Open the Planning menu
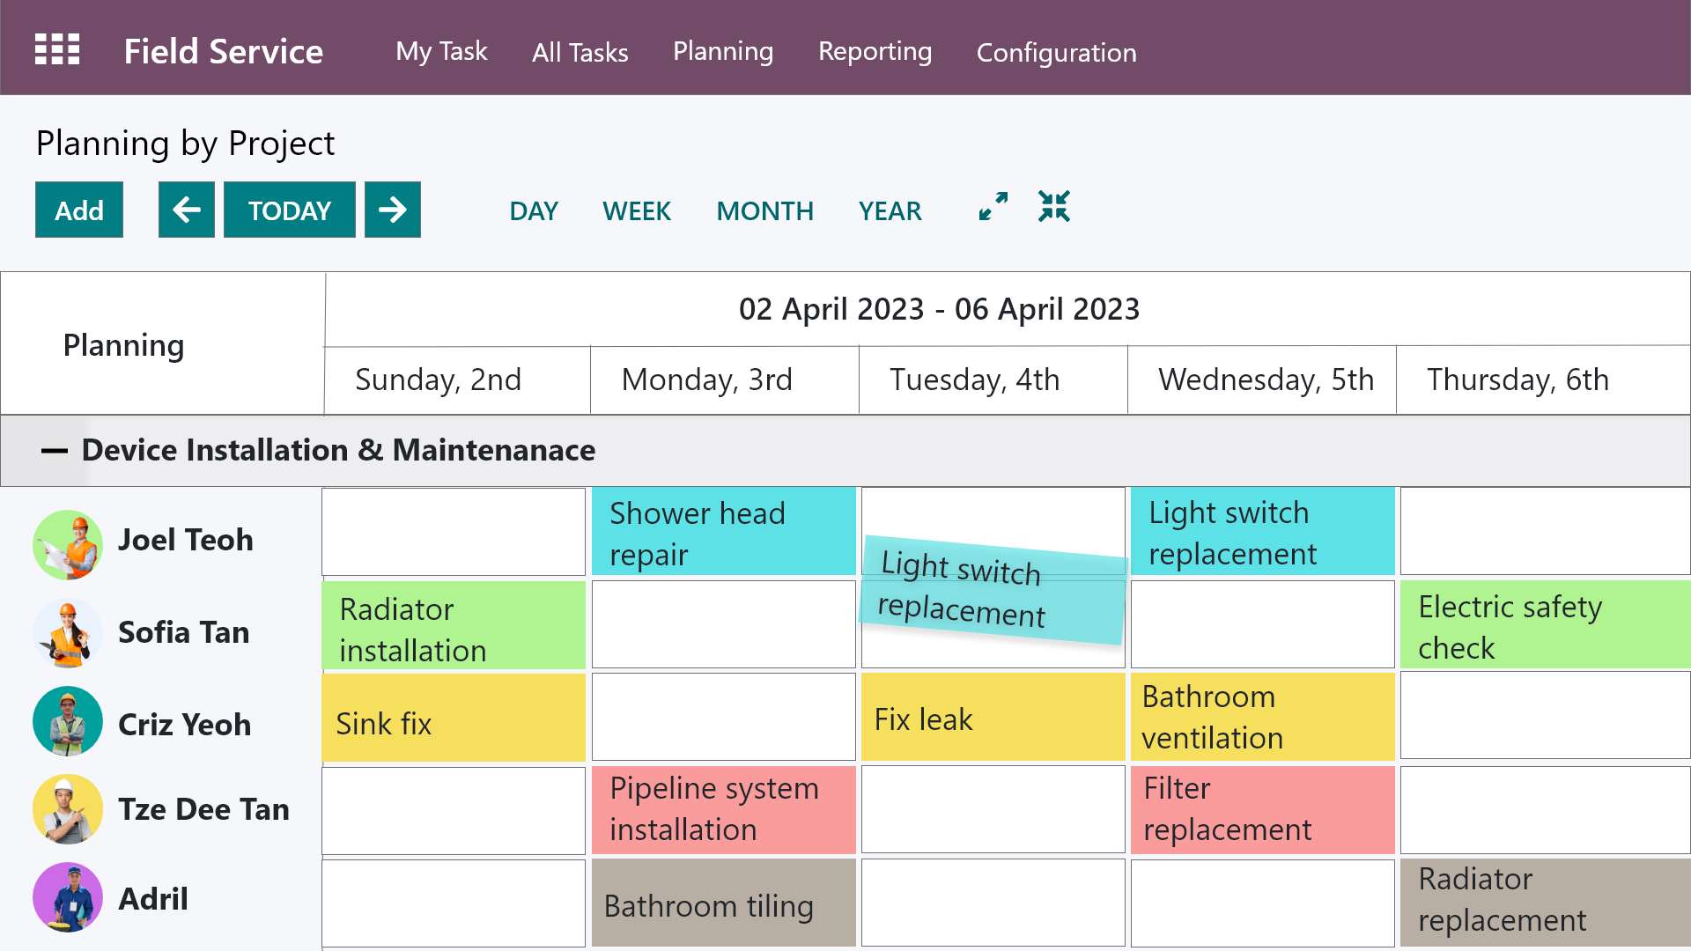 pos(722,51)
